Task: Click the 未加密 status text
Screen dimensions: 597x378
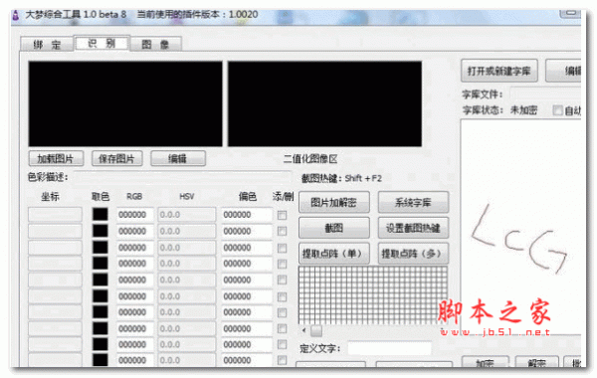Action: pyautogui.click(x=523, y=110)
